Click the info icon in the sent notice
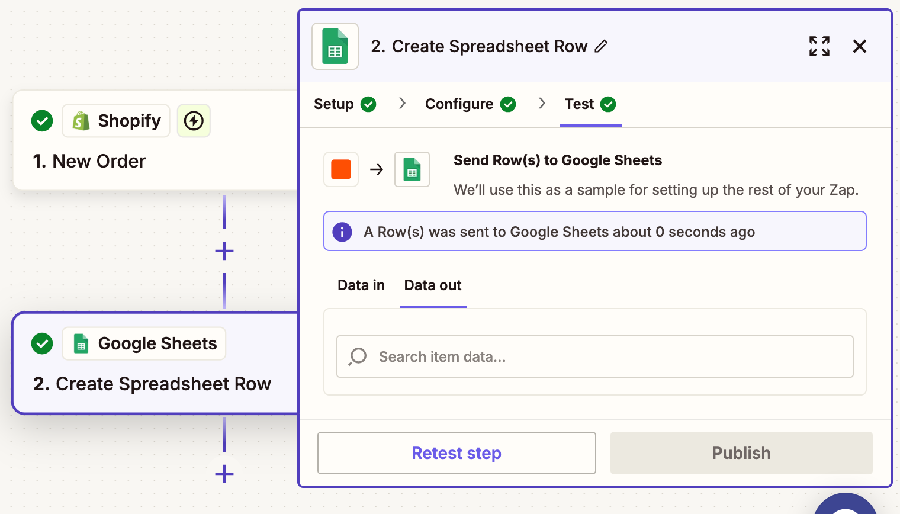Image resolution: width=900 pixels, height=514 pixels. [x=342, y=232]
